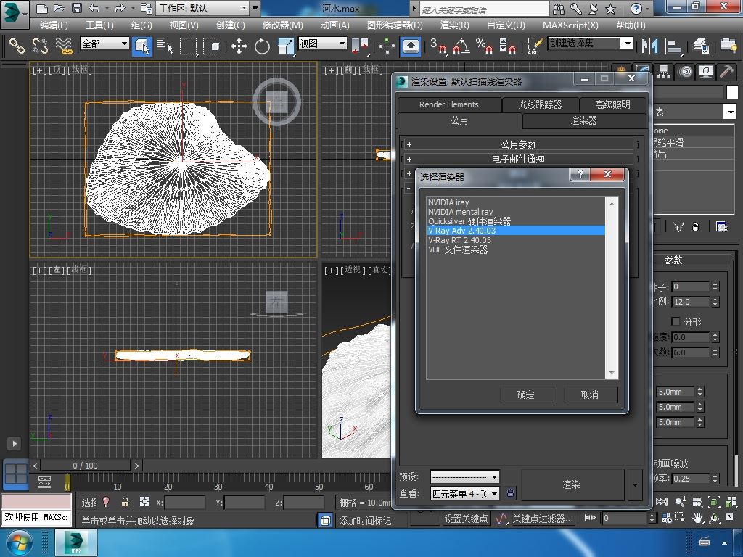Viewport: 743px width, 557px height.
Task: Activate Select and Move tool
Action: click(239, 46)
